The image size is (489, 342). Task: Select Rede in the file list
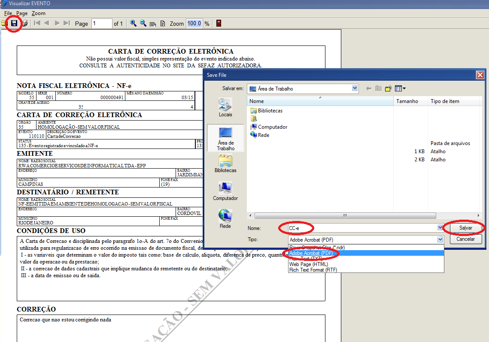click(x=260, y=135)
